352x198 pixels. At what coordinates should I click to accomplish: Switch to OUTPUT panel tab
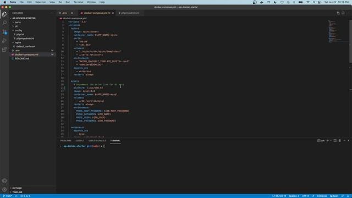80,141
